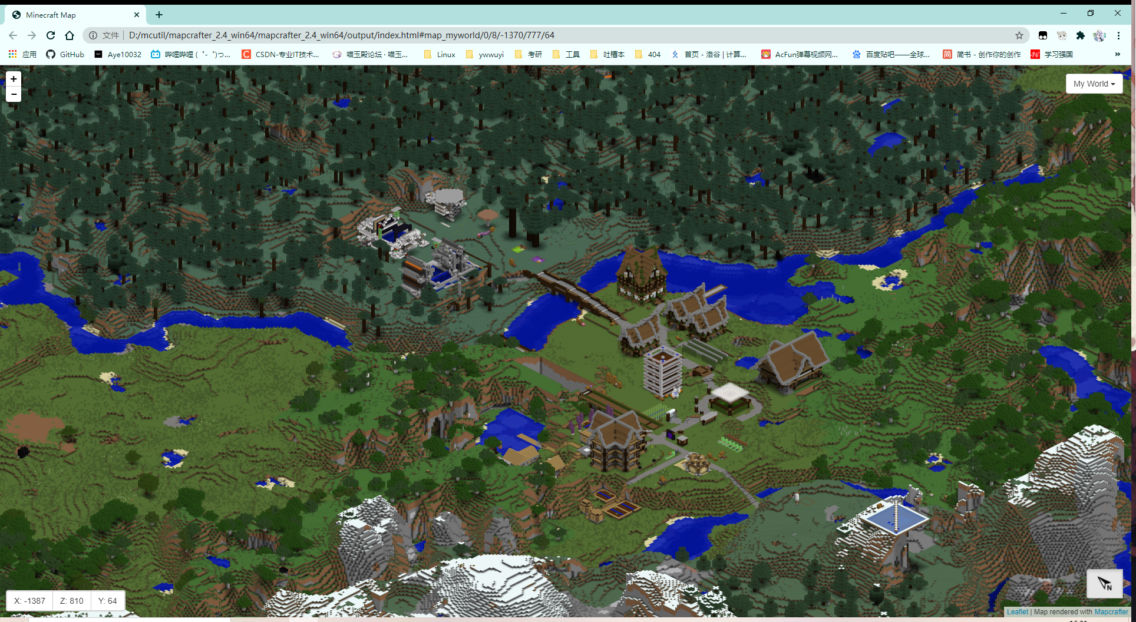Viewport: 1136px width, 622px height.
Task: Open browser home page
Action: [x=70, y=35]
